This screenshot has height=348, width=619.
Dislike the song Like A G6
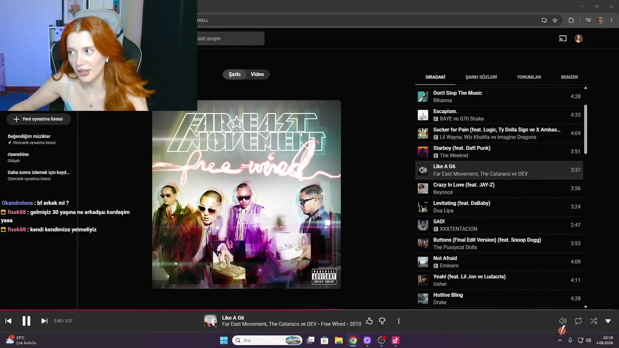tap(382, 321)
